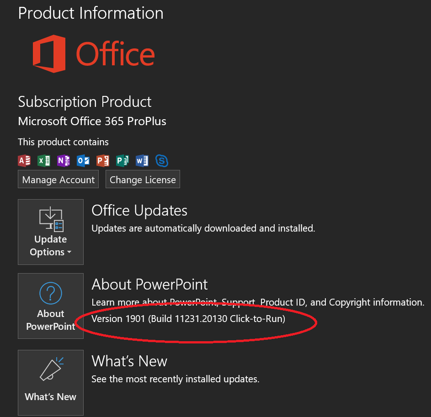Click the Excel app icon

[44, 161]
